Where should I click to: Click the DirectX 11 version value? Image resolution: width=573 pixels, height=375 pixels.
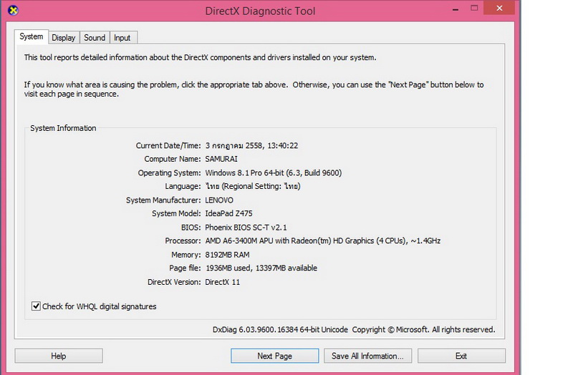click(x=223, y=282)
